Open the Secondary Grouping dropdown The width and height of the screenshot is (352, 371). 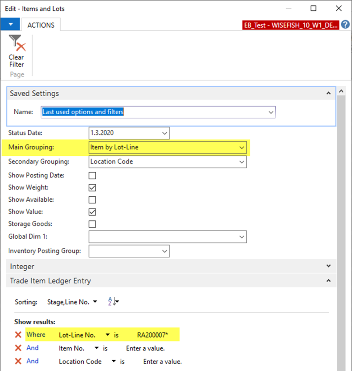[242, 162]
